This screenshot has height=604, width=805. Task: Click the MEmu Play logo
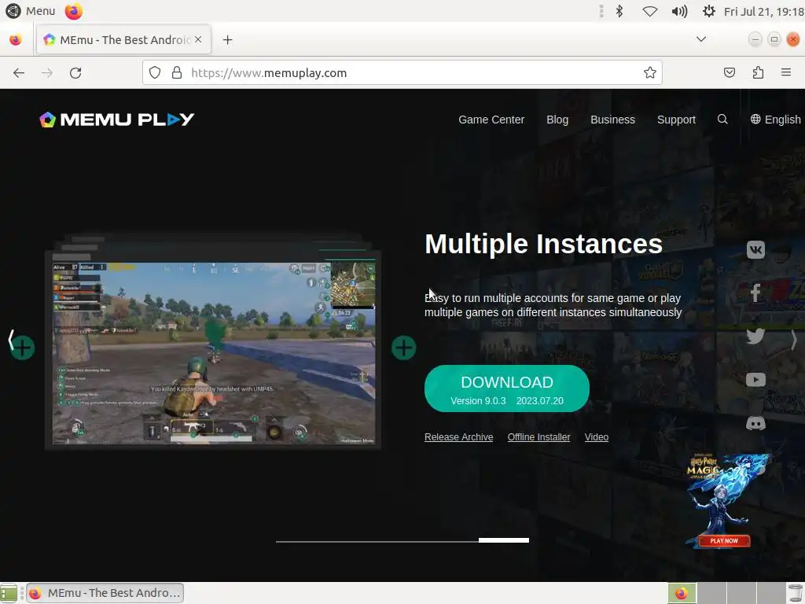[x=117, y=120]
